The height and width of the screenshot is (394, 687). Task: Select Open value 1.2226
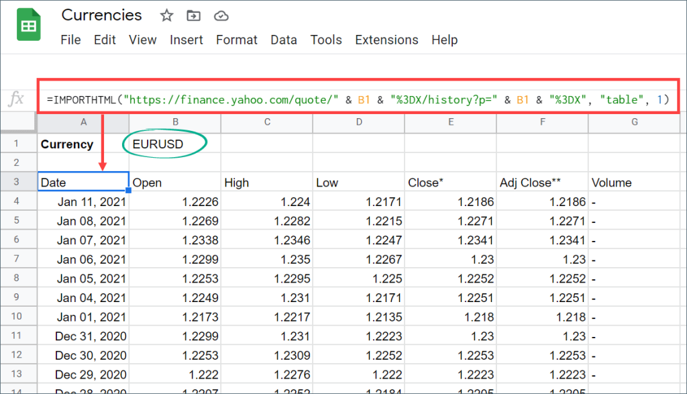pyautogui.click(x=175, y=201)
